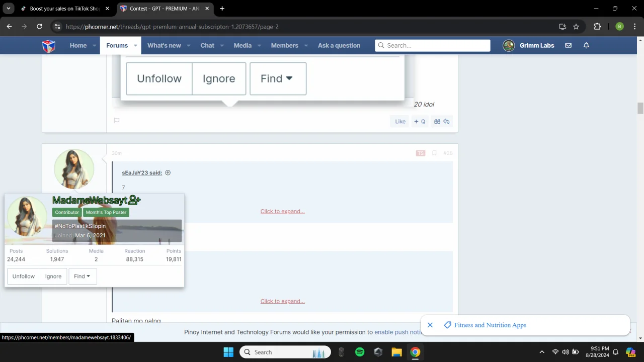Open the large Find dropdown in the upper popup
Viewport: 644px width, 362px height.
click(278, 78)
